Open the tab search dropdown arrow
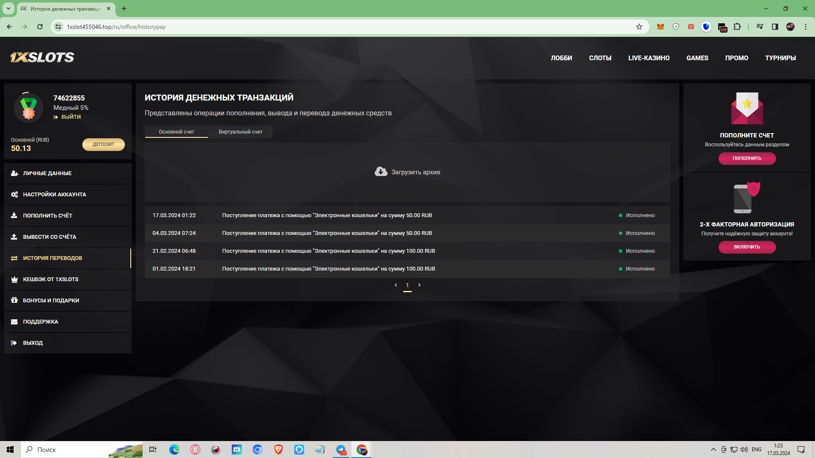This screenshot has height=458, width=815. (8, 8)
